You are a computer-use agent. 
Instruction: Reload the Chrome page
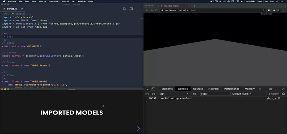pos(156,10)
